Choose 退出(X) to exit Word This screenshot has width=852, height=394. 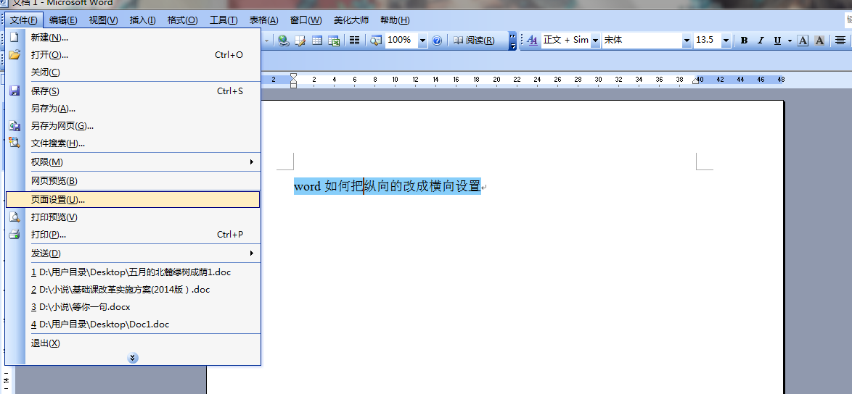pos(133,343)
